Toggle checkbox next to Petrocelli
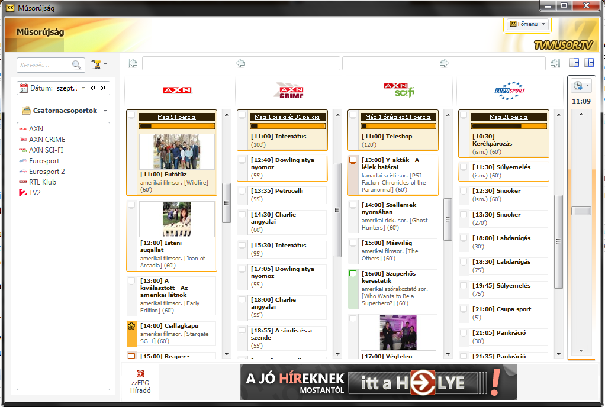The height and width of the screenshot is (407, 605). [x=242, y=191]
